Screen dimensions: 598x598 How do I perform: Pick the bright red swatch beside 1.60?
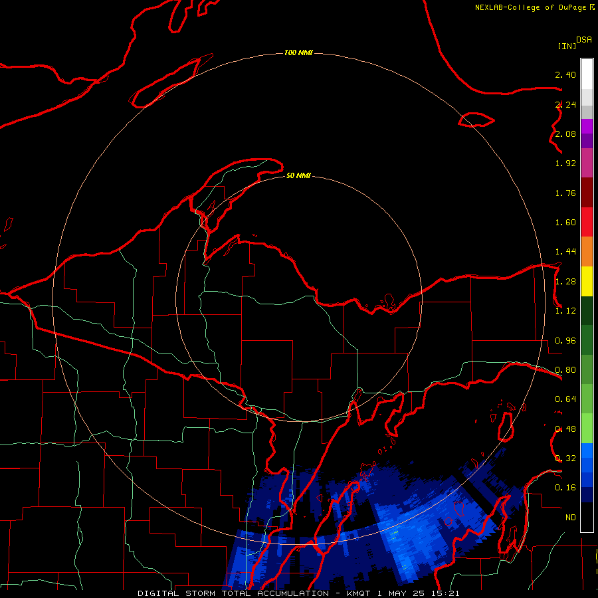click(x=587, y=222)
